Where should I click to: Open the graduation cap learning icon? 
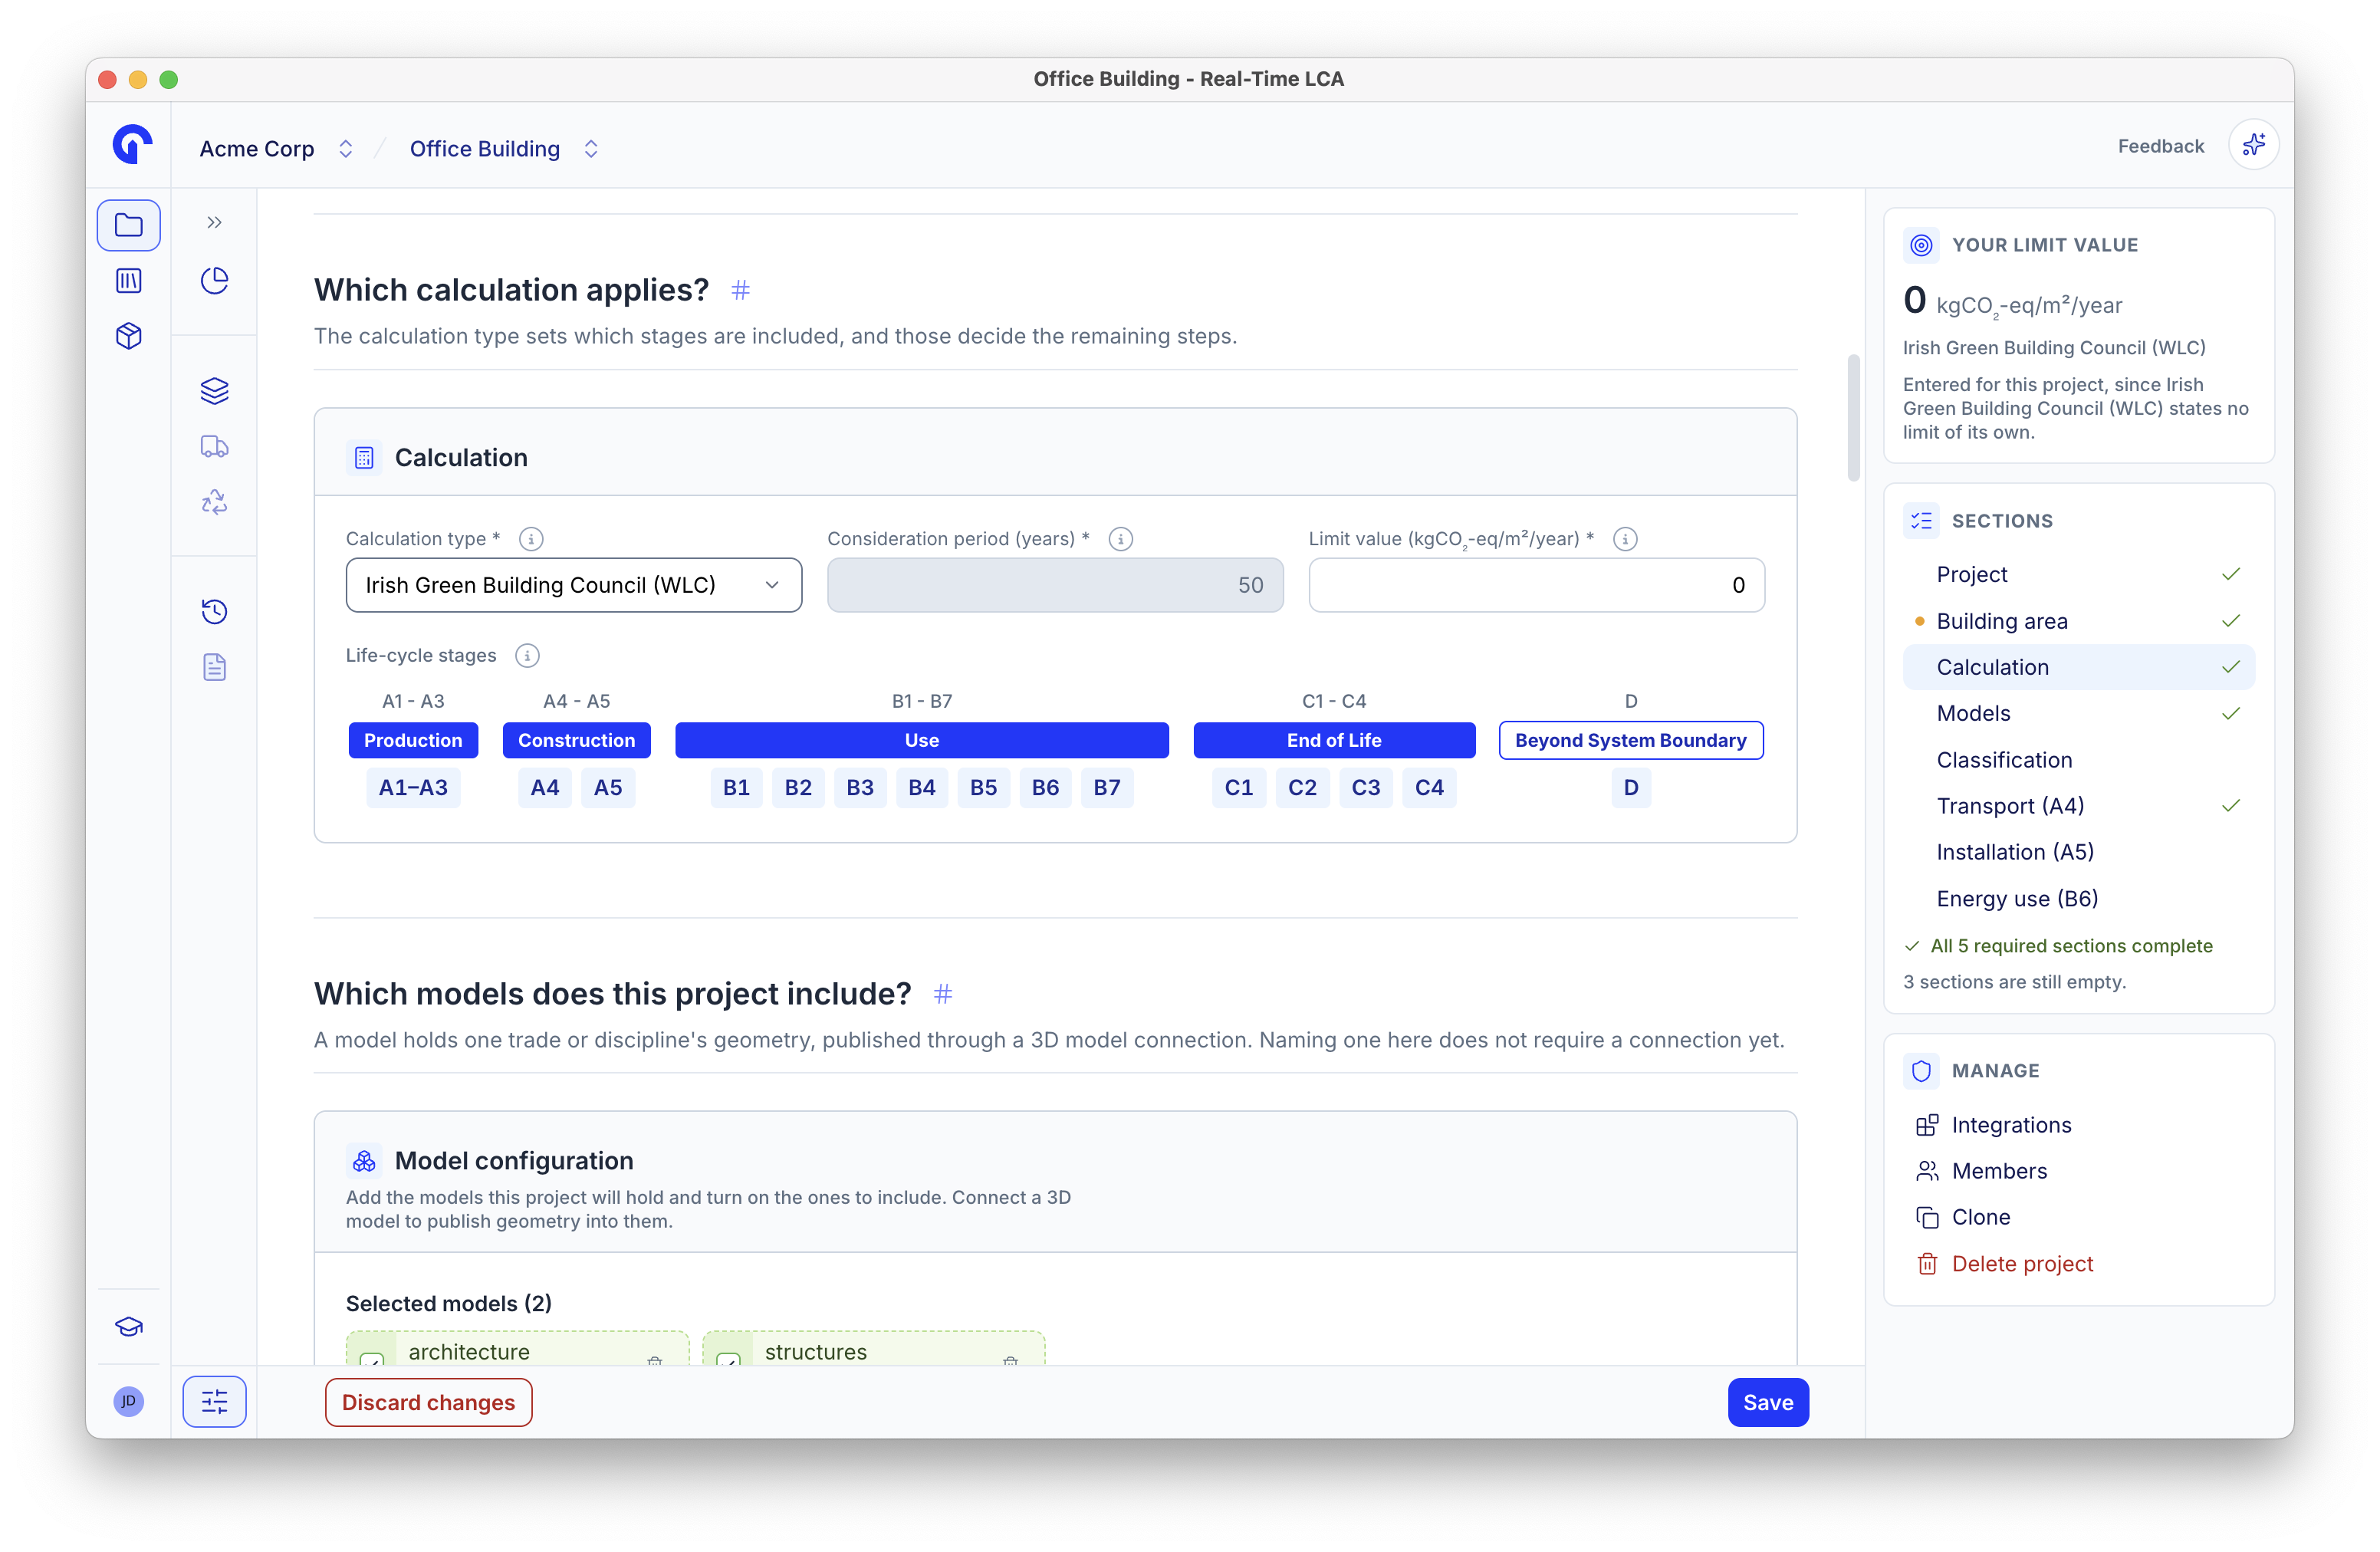tap(128, 1327)
